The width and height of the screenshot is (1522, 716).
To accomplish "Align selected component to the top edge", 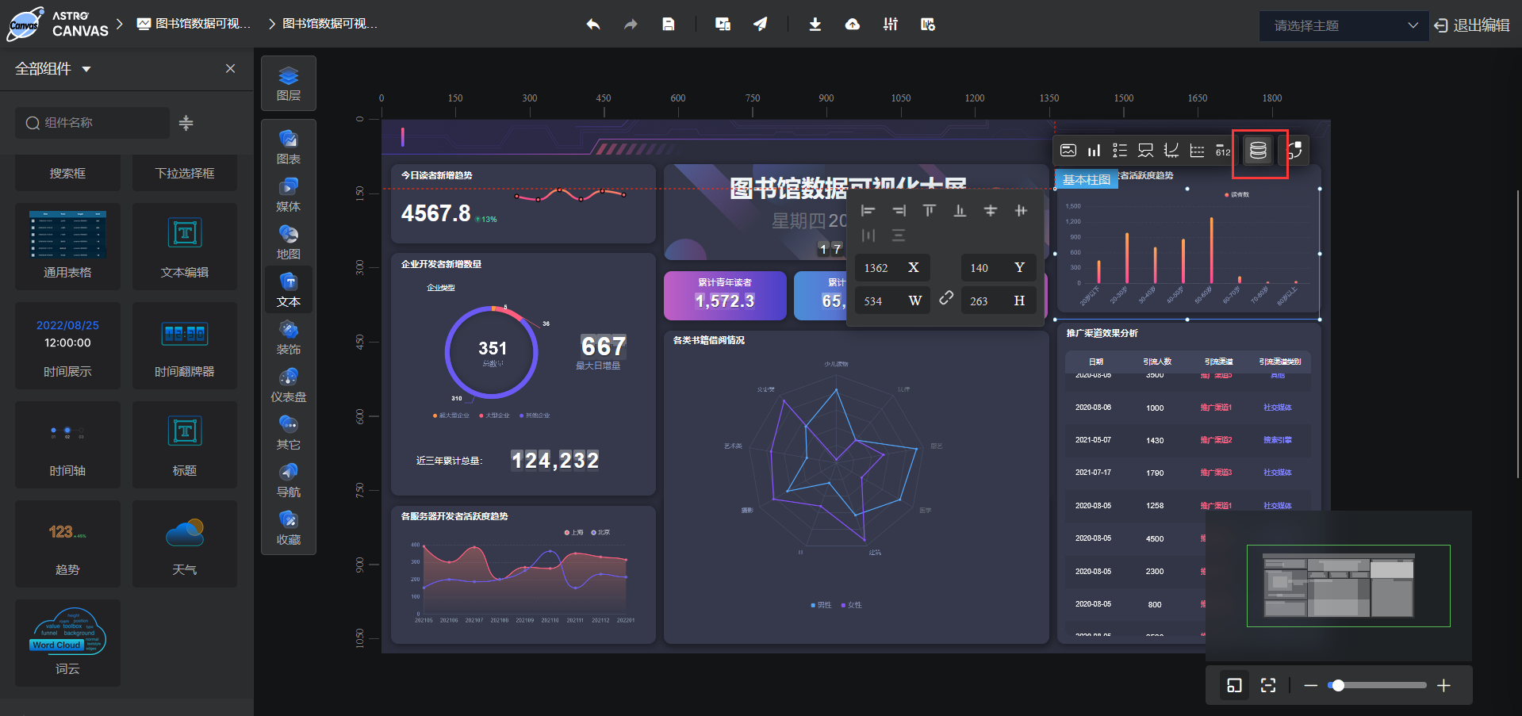I will click(x=930, y=210).
